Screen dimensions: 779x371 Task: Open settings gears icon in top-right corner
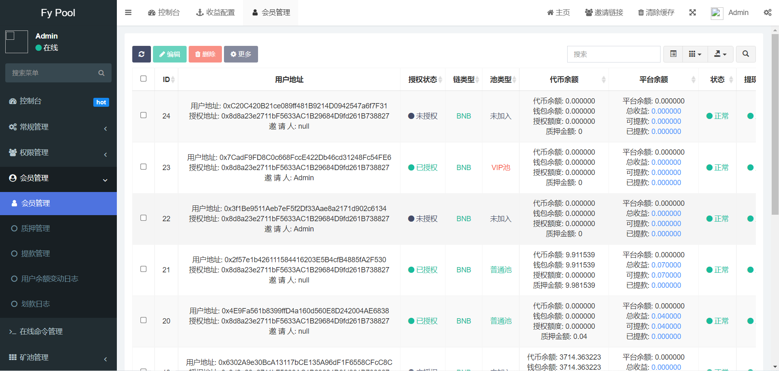767,13
